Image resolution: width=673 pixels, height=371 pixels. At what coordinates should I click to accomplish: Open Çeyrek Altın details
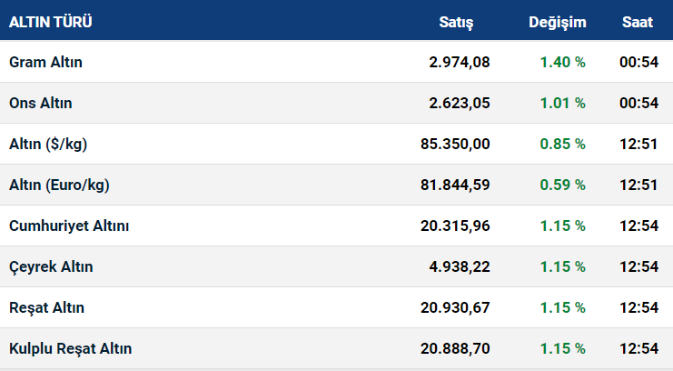pyautogui.click(x=51, y=267)
